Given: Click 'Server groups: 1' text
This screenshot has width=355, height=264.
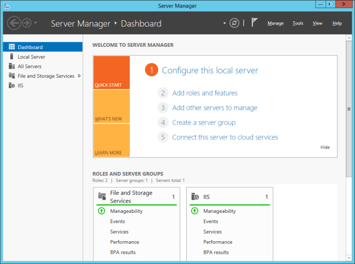Looking at the screenshot, I should tap(132, 180).
